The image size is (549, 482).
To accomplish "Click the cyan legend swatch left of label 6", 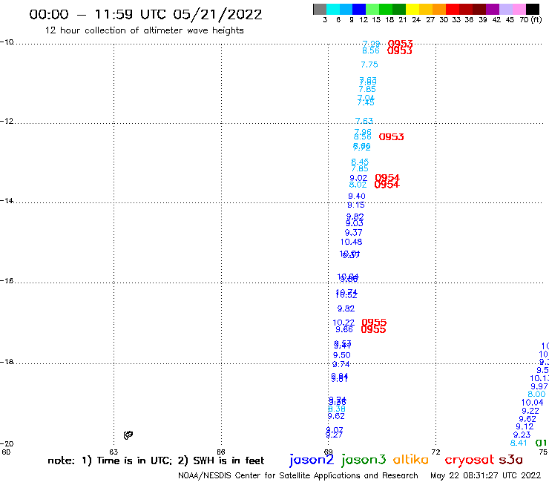I will coord(333,9).
